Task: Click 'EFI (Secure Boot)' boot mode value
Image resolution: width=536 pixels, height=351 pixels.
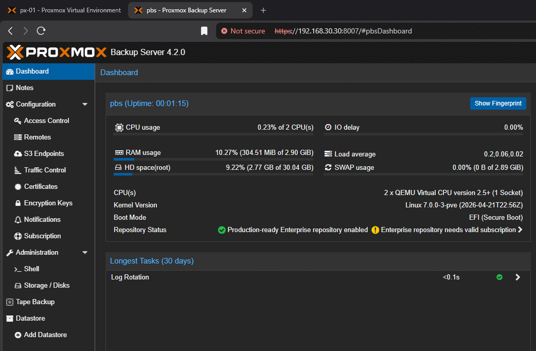Action: 496,217
